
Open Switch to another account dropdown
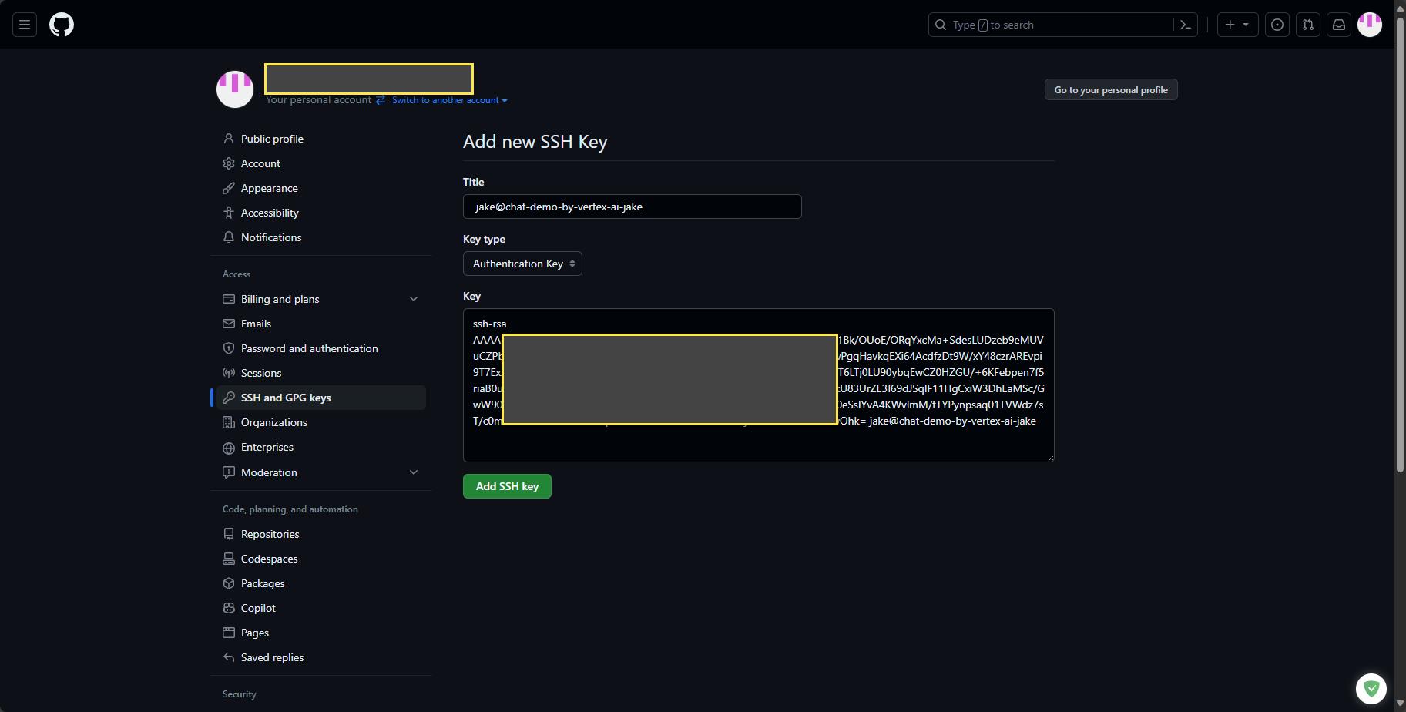tap(449, 100)
